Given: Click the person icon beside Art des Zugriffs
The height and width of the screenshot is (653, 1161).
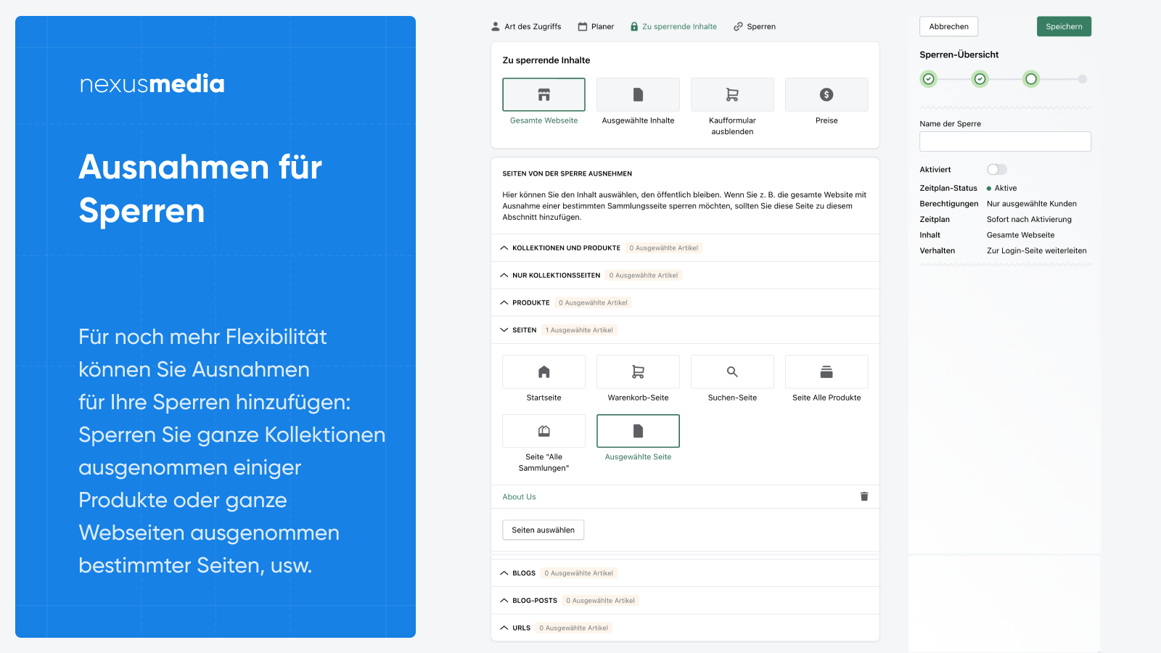Looking at the screenshot, I should 496,26.
